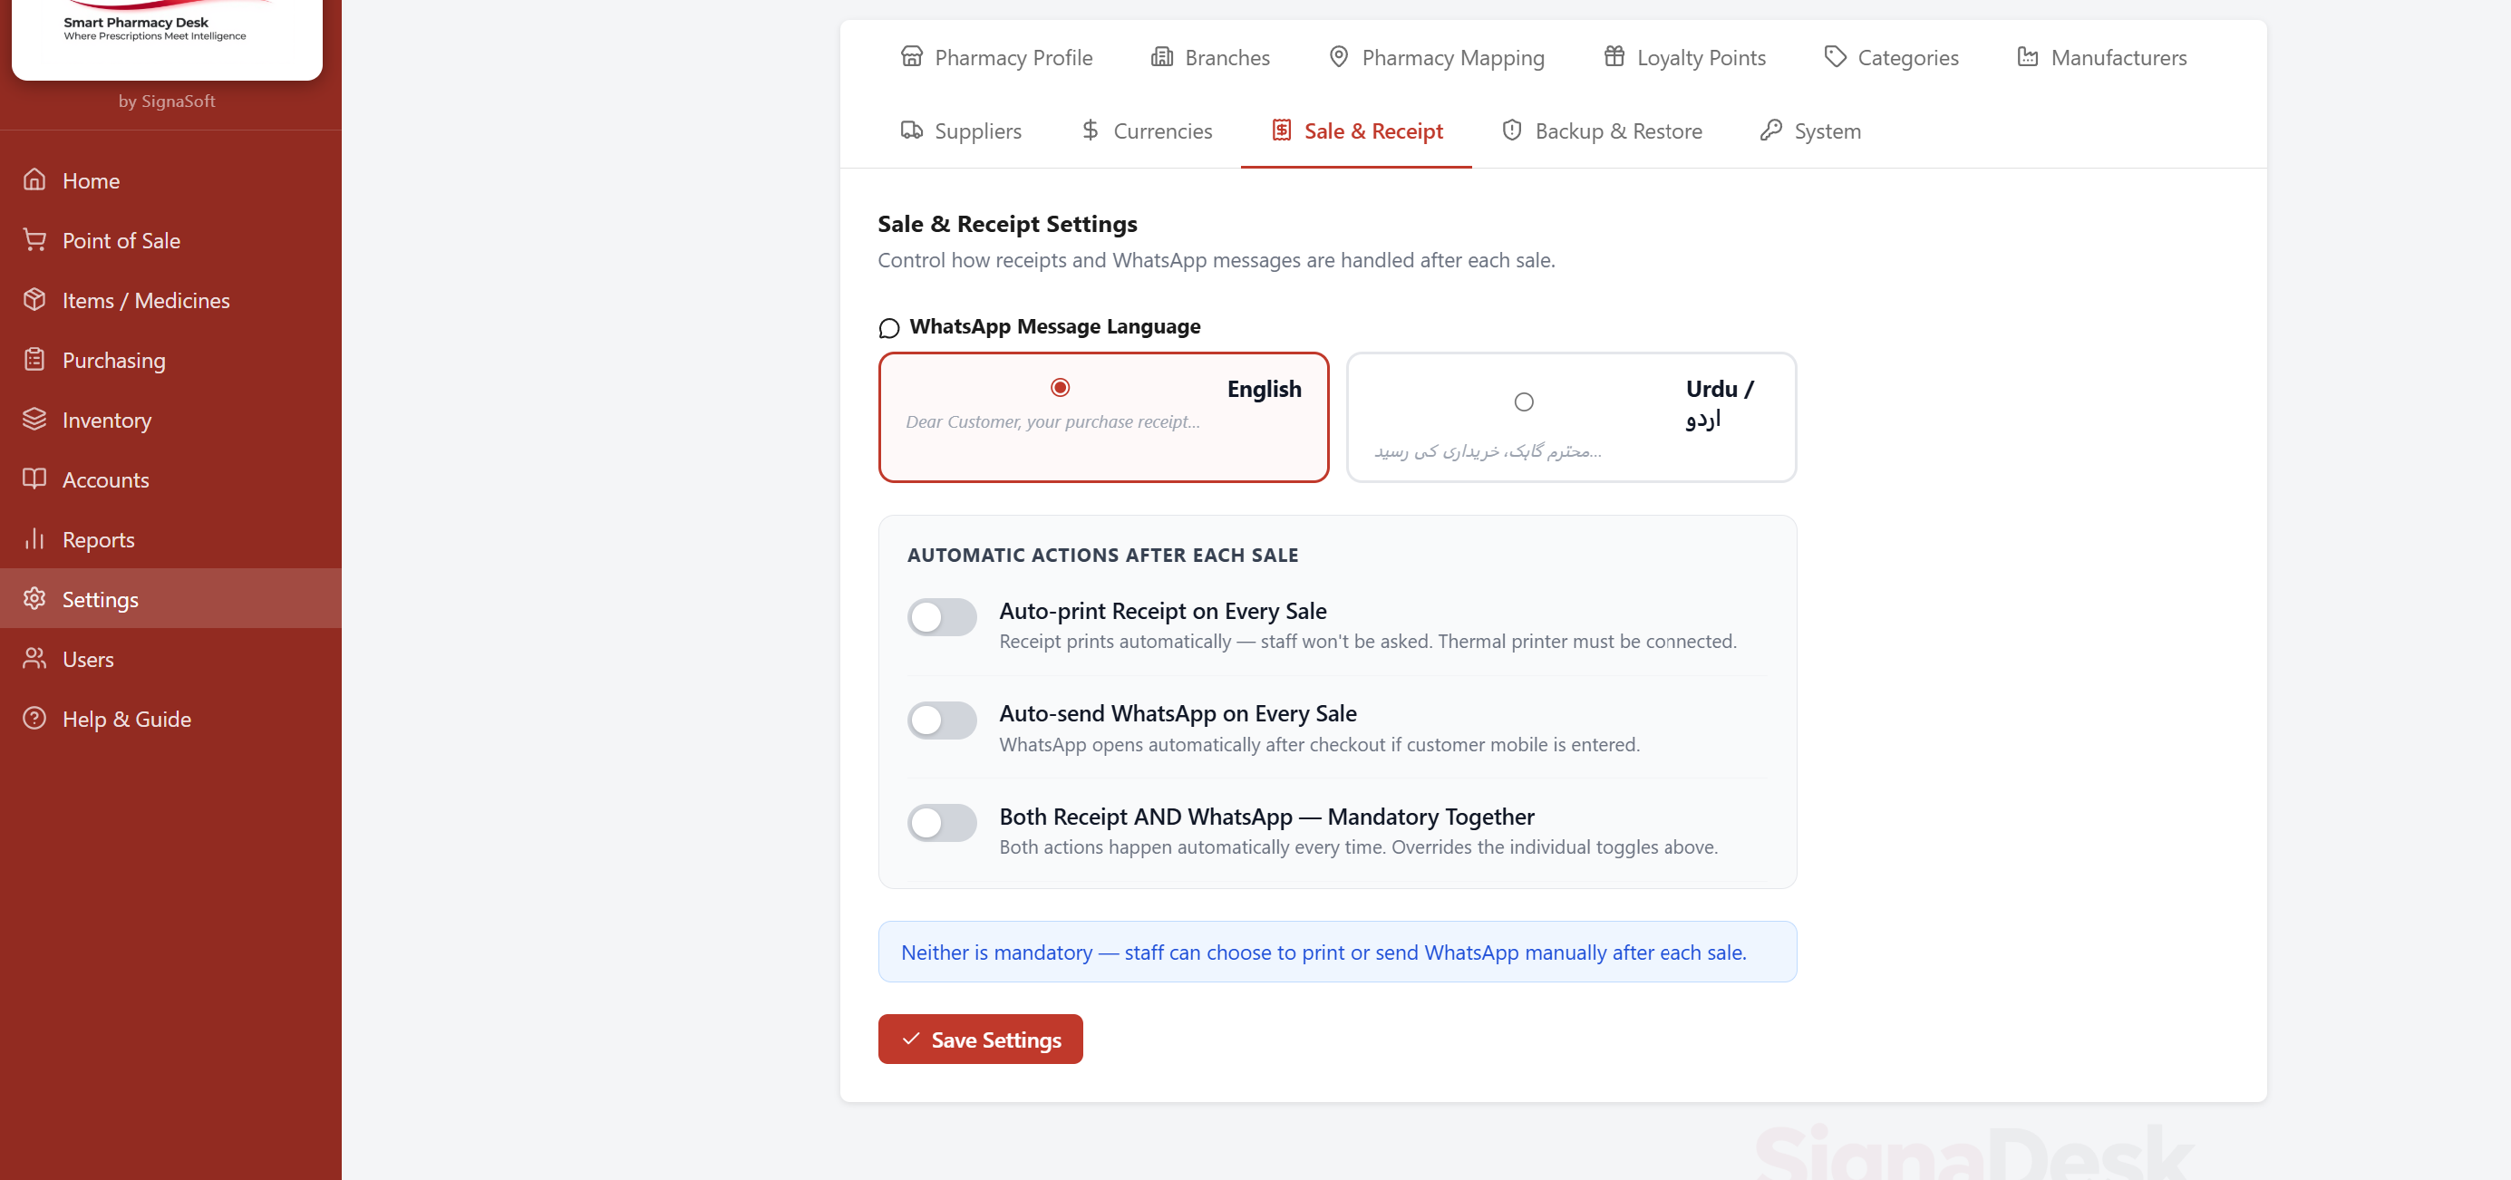
Task: Click the Home house icon in sidebar
Action: [35, 180]
